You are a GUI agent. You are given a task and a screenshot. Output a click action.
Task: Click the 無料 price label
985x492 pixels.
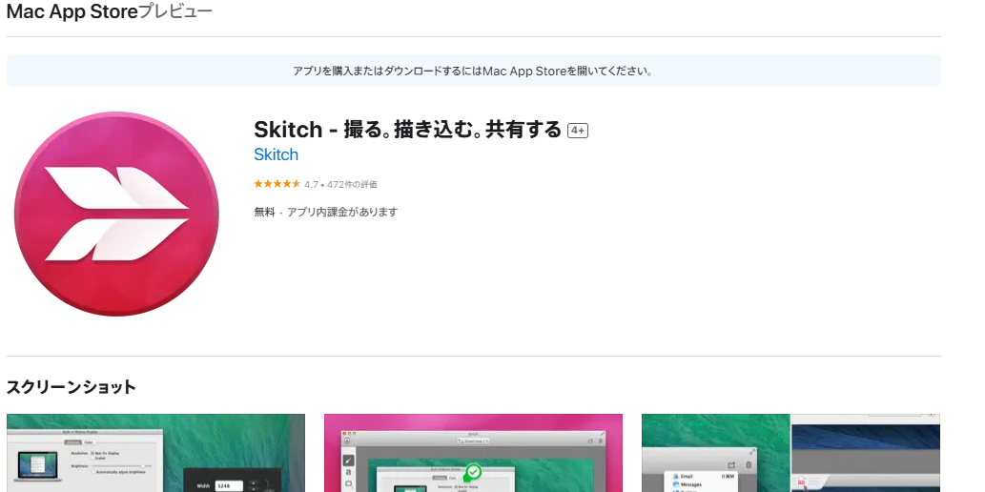coord(263,212)
